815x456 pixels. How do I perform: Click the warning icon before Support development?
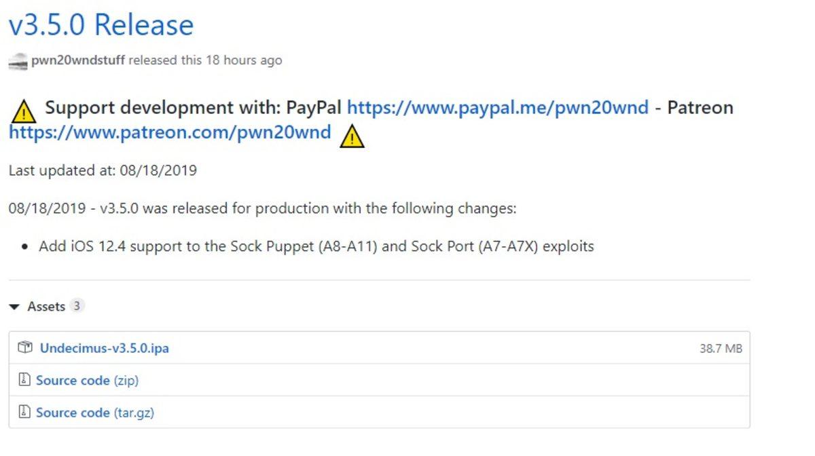pyautogui.click(x=24, y=110)
